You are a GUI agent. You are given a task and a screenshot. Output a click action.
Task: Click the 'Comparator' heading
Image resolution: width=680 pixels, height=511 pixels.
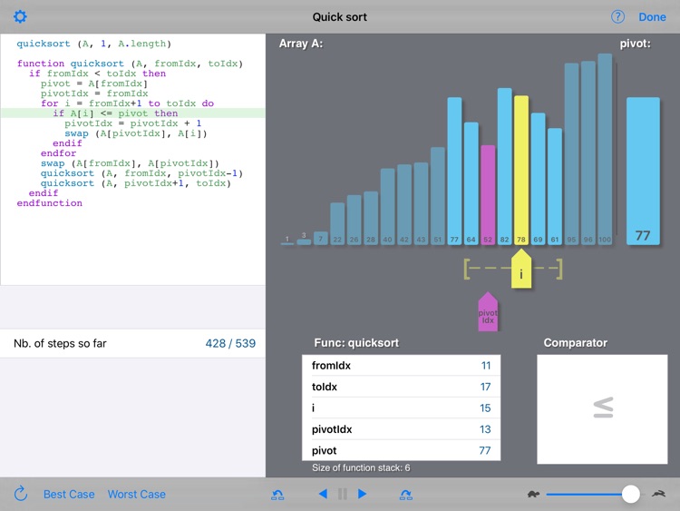pos(575,342)
